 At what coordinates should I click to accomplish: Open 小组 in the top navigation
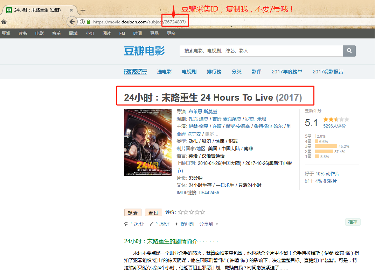click(x=90, y=34)
